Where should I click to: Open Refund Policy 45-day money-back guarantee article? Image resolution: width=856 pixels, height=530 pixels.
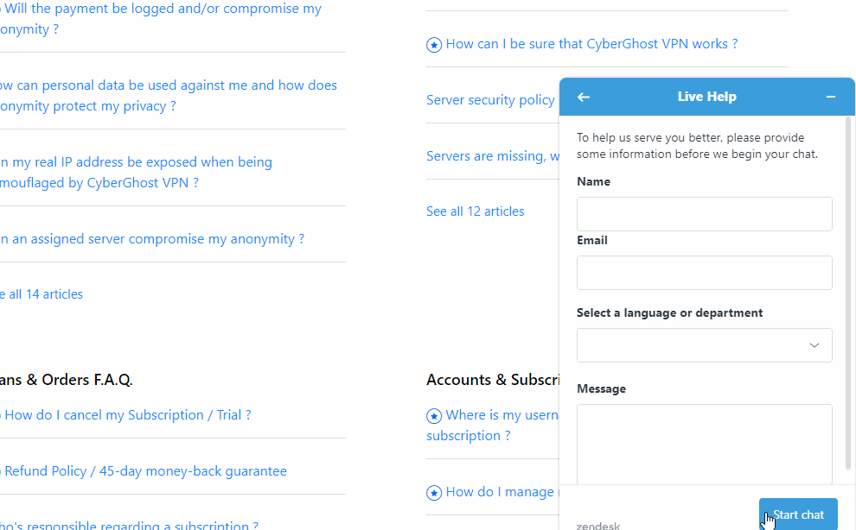(145, 471)
